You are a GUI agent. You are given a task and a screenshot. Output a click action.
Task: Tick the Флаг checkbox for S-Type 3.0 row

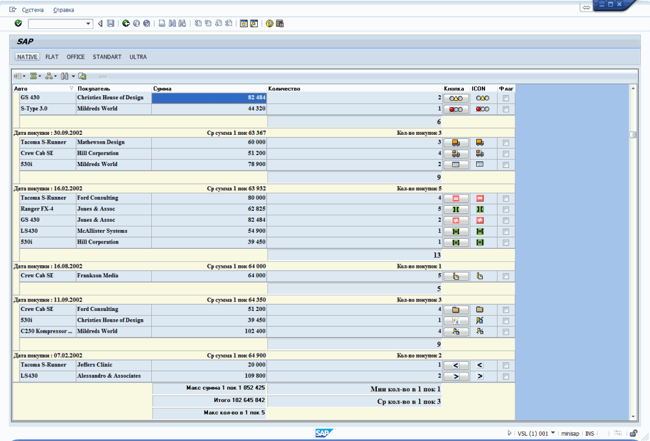click(506, 109)
